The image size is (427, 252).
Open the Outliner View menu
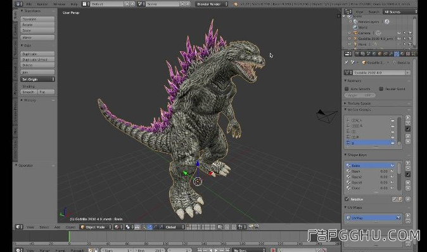[359, 11]
